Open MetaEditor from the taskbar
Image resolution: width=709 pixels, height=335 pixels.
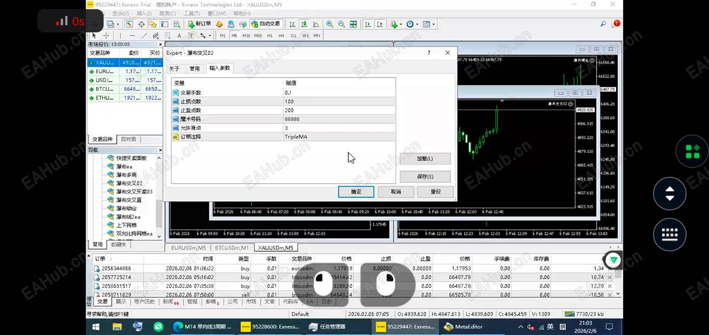(464, 327)
